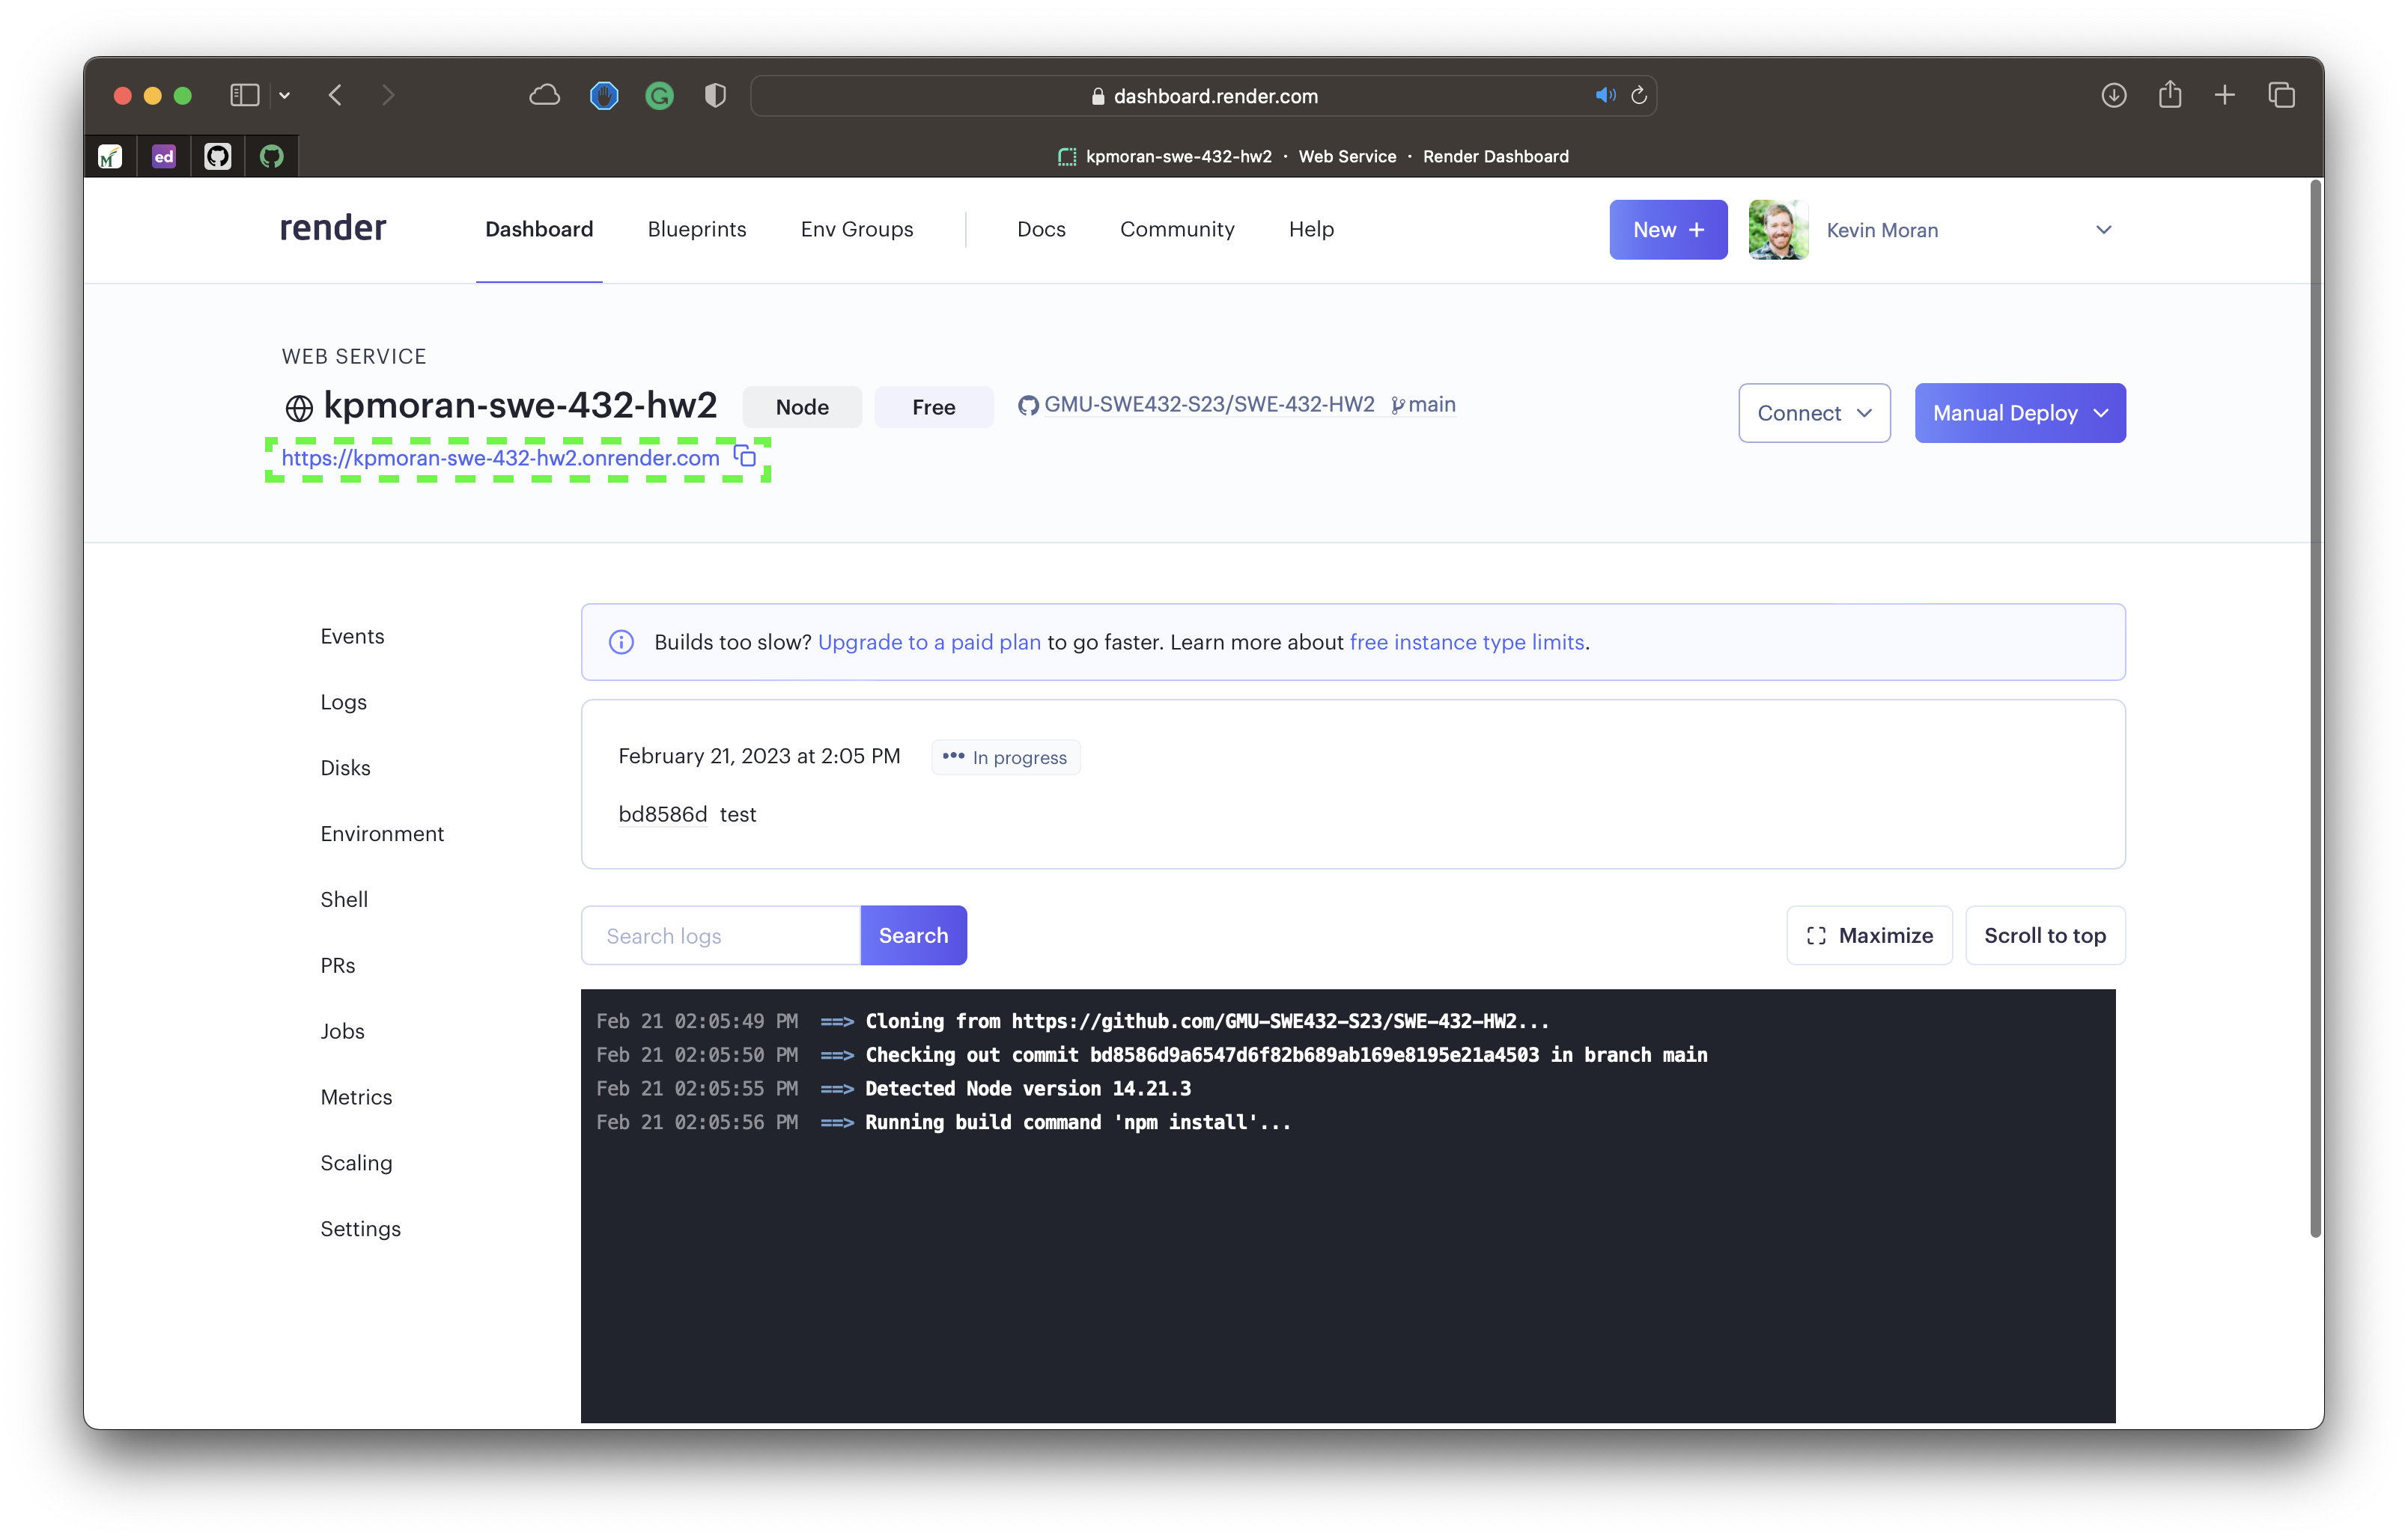Copy service URL with copy icon
Screen dimensions: 2408x1540
pos(744,456)
